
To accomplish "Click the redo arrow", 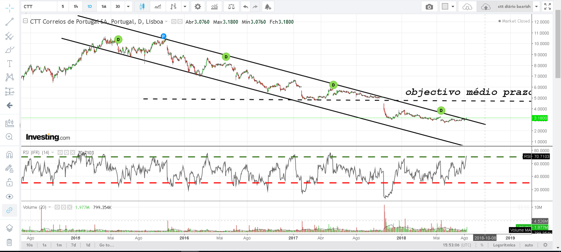I will click(255, 6).
